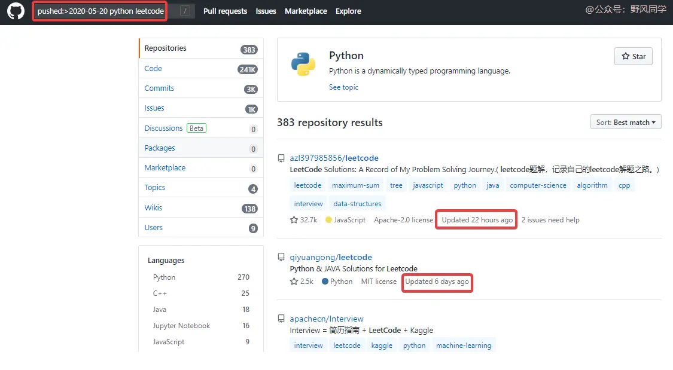Click the algorithm topic tag
This screenshot has height=370, width=673.
click(x=592, y=185)
